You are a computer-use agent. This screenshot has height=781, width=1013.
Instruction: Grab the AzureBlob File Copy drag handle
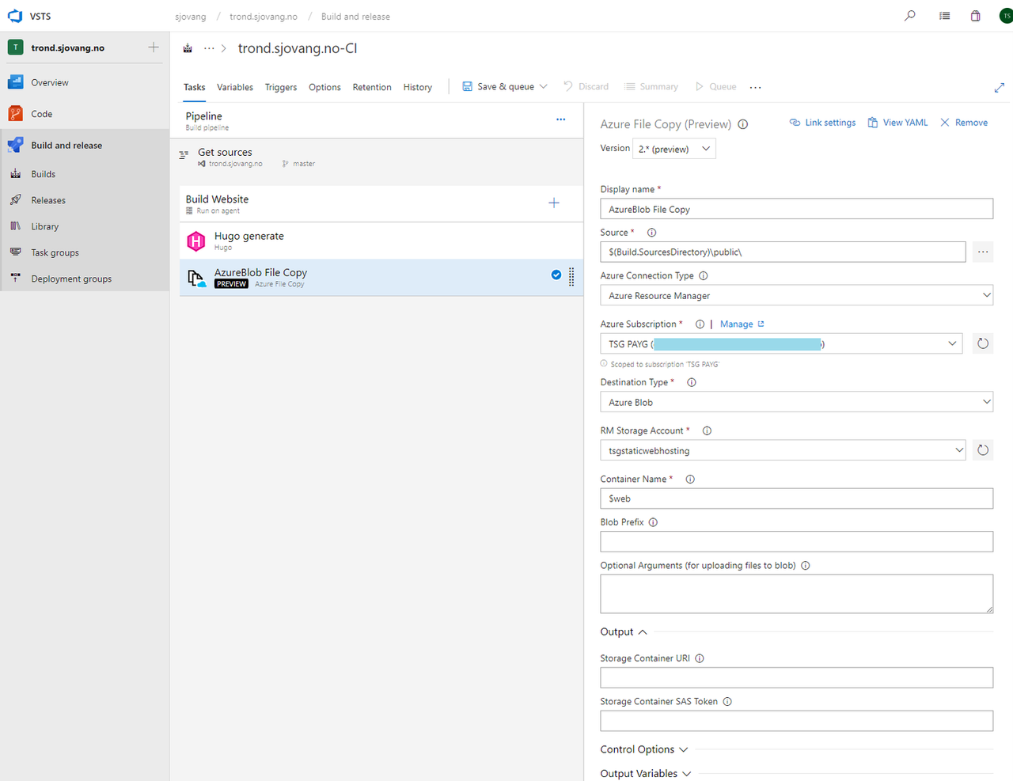click(571, 276)
